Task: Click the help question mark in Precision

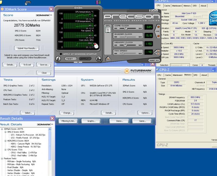Action: [x=151, y=11]
